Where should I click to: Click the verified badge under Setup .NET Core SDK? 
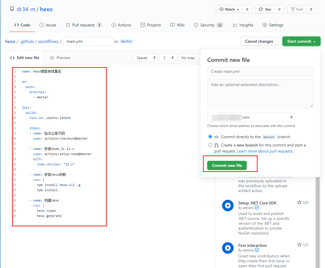click(257, 208)
